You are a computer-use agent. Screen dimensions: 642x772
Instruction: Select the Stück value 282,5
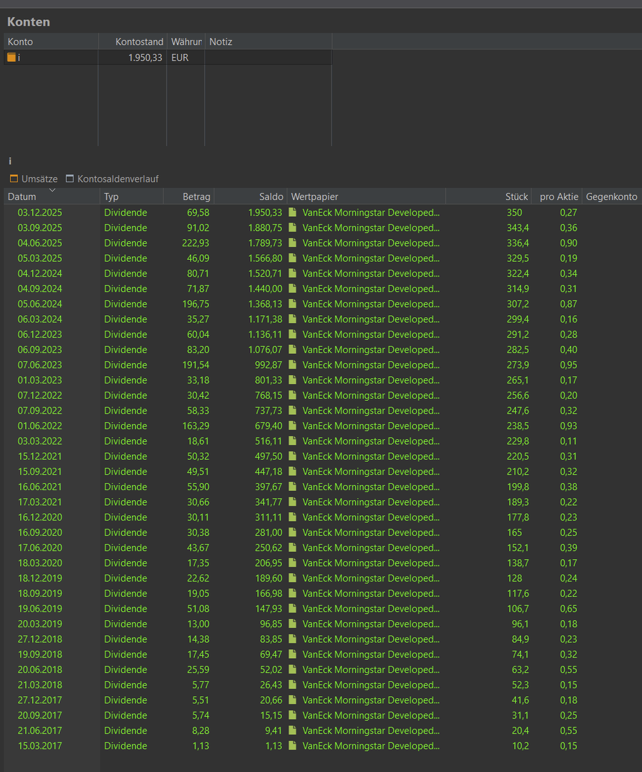click(517, 349)
